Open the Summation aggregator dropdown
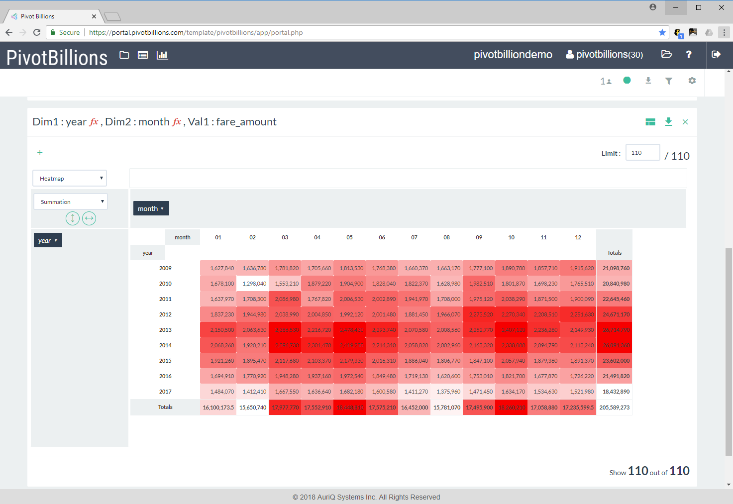The height and width of the screenshot is (504, 733). coord(71,202)
